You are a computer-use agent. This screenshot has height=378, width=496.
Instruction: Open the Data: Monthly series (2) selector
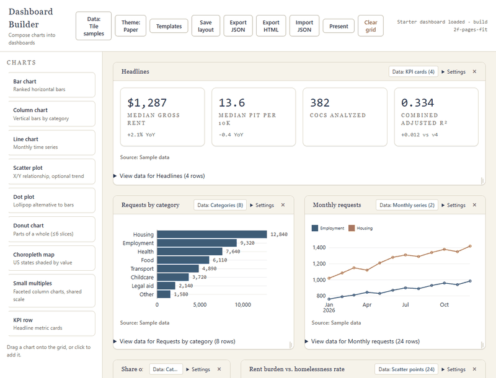click(x=407, y=205)
